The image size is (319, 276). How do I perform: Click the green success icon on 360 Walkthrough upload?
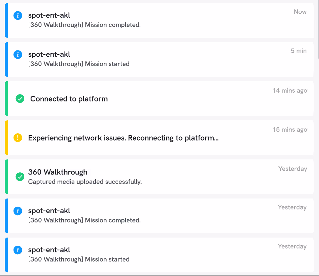point(20,177)
